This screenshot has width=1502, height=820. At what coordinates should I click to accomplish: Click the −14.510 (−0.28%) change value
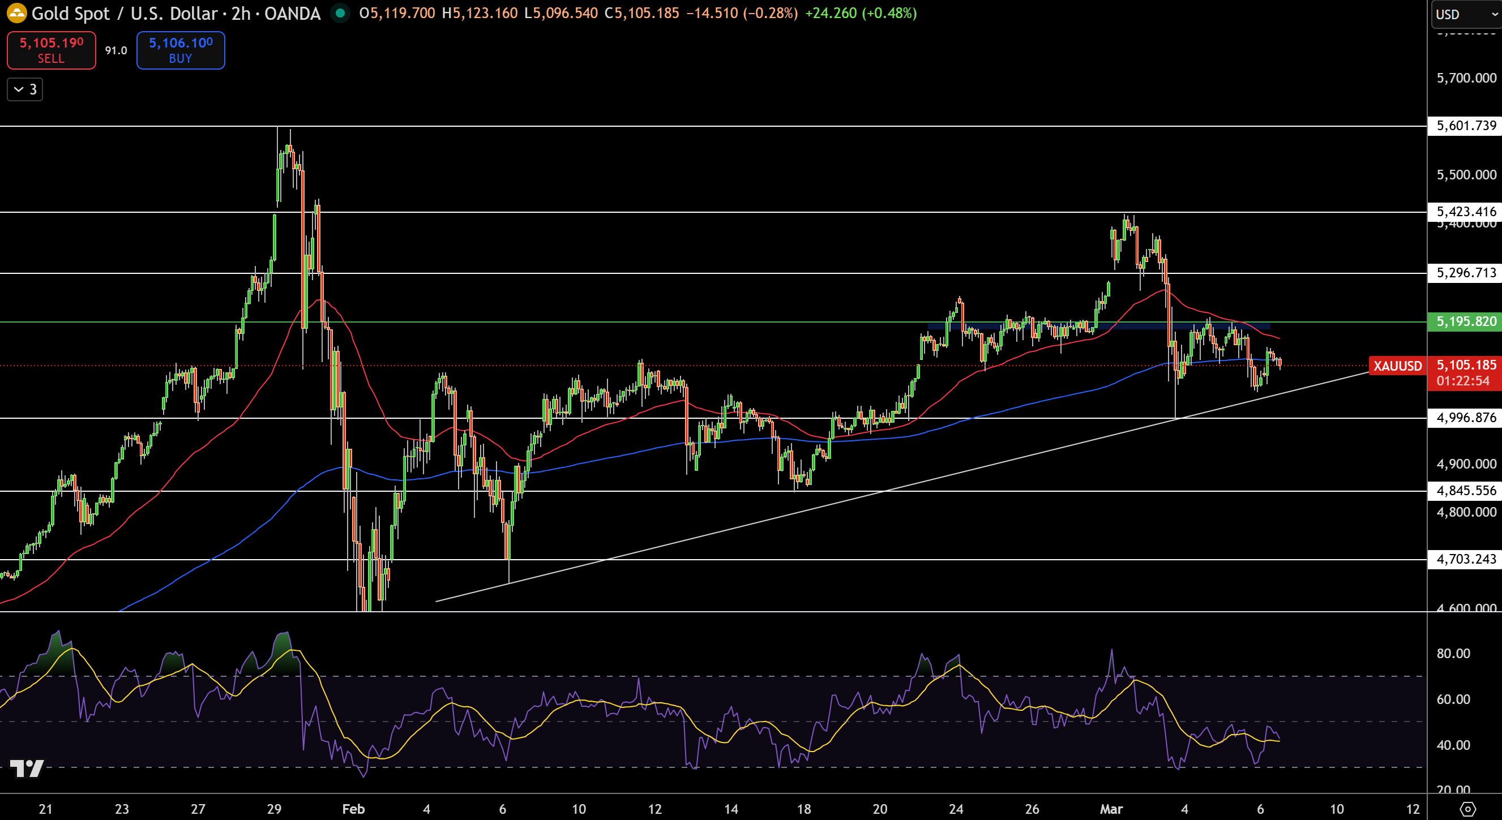tap(742, 14)
